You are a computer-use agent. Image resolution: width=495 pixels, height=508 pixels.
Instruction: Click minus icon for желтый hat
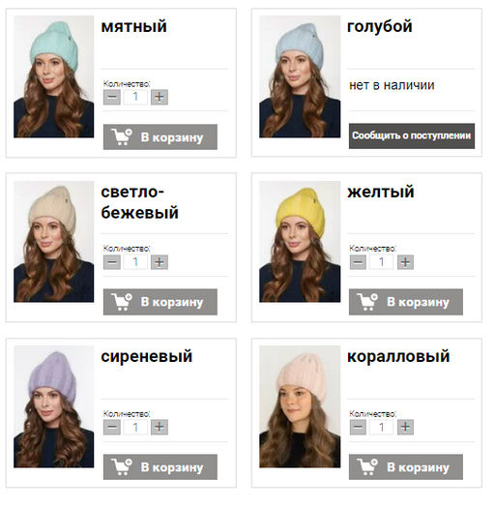(358, 262)
